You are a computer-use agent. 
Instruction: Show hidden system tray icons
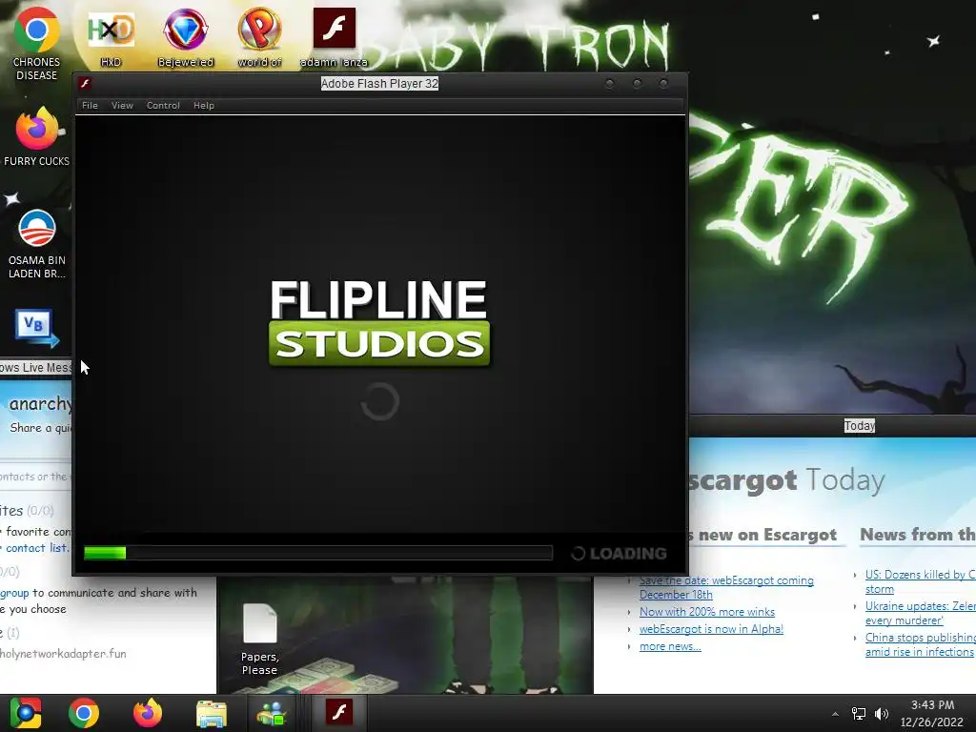click(x=835, y=714)
